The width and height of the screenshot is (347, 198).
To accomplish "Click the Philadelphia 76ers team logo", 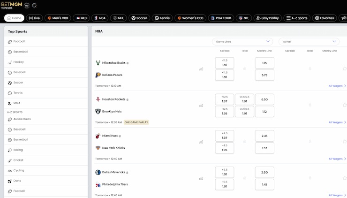I will point(98,184).
